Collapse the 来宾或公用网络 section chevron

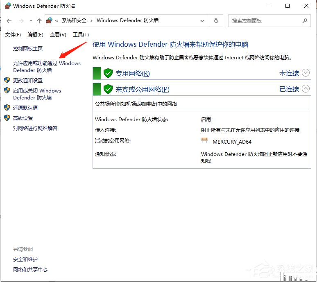click(x=306, y=89)
